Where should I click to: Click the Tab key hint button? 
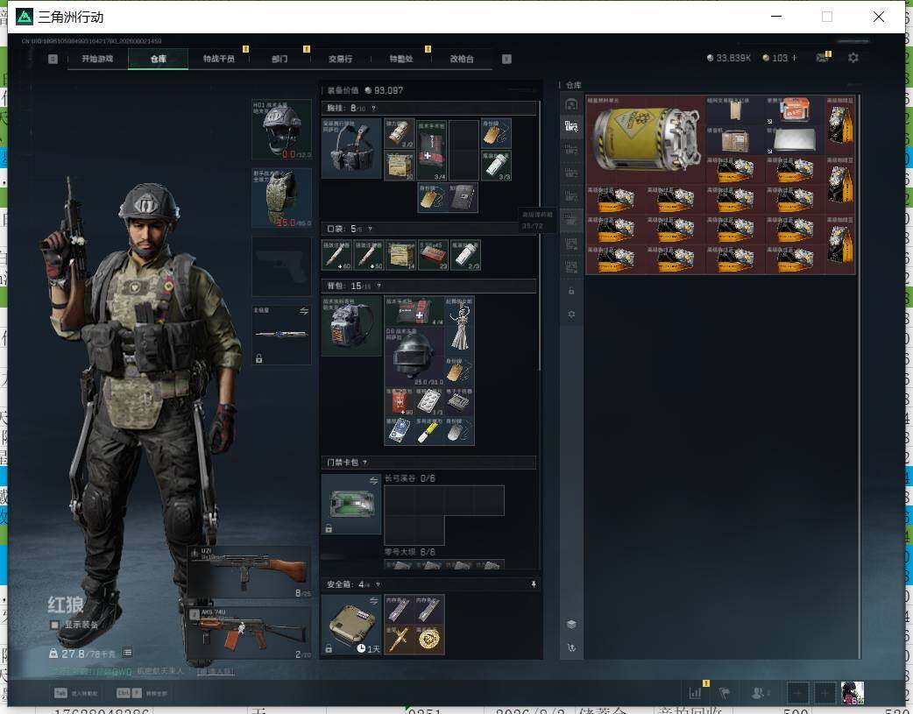[x=61, y=693]
